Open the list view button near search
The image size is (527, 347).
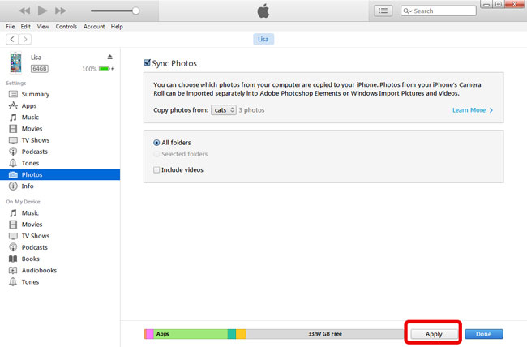383,11
